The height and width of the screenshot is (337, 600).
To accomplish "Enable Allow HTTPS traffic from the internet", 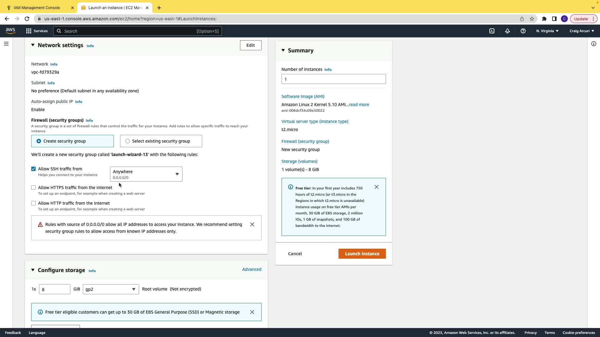I will [33, 188].
